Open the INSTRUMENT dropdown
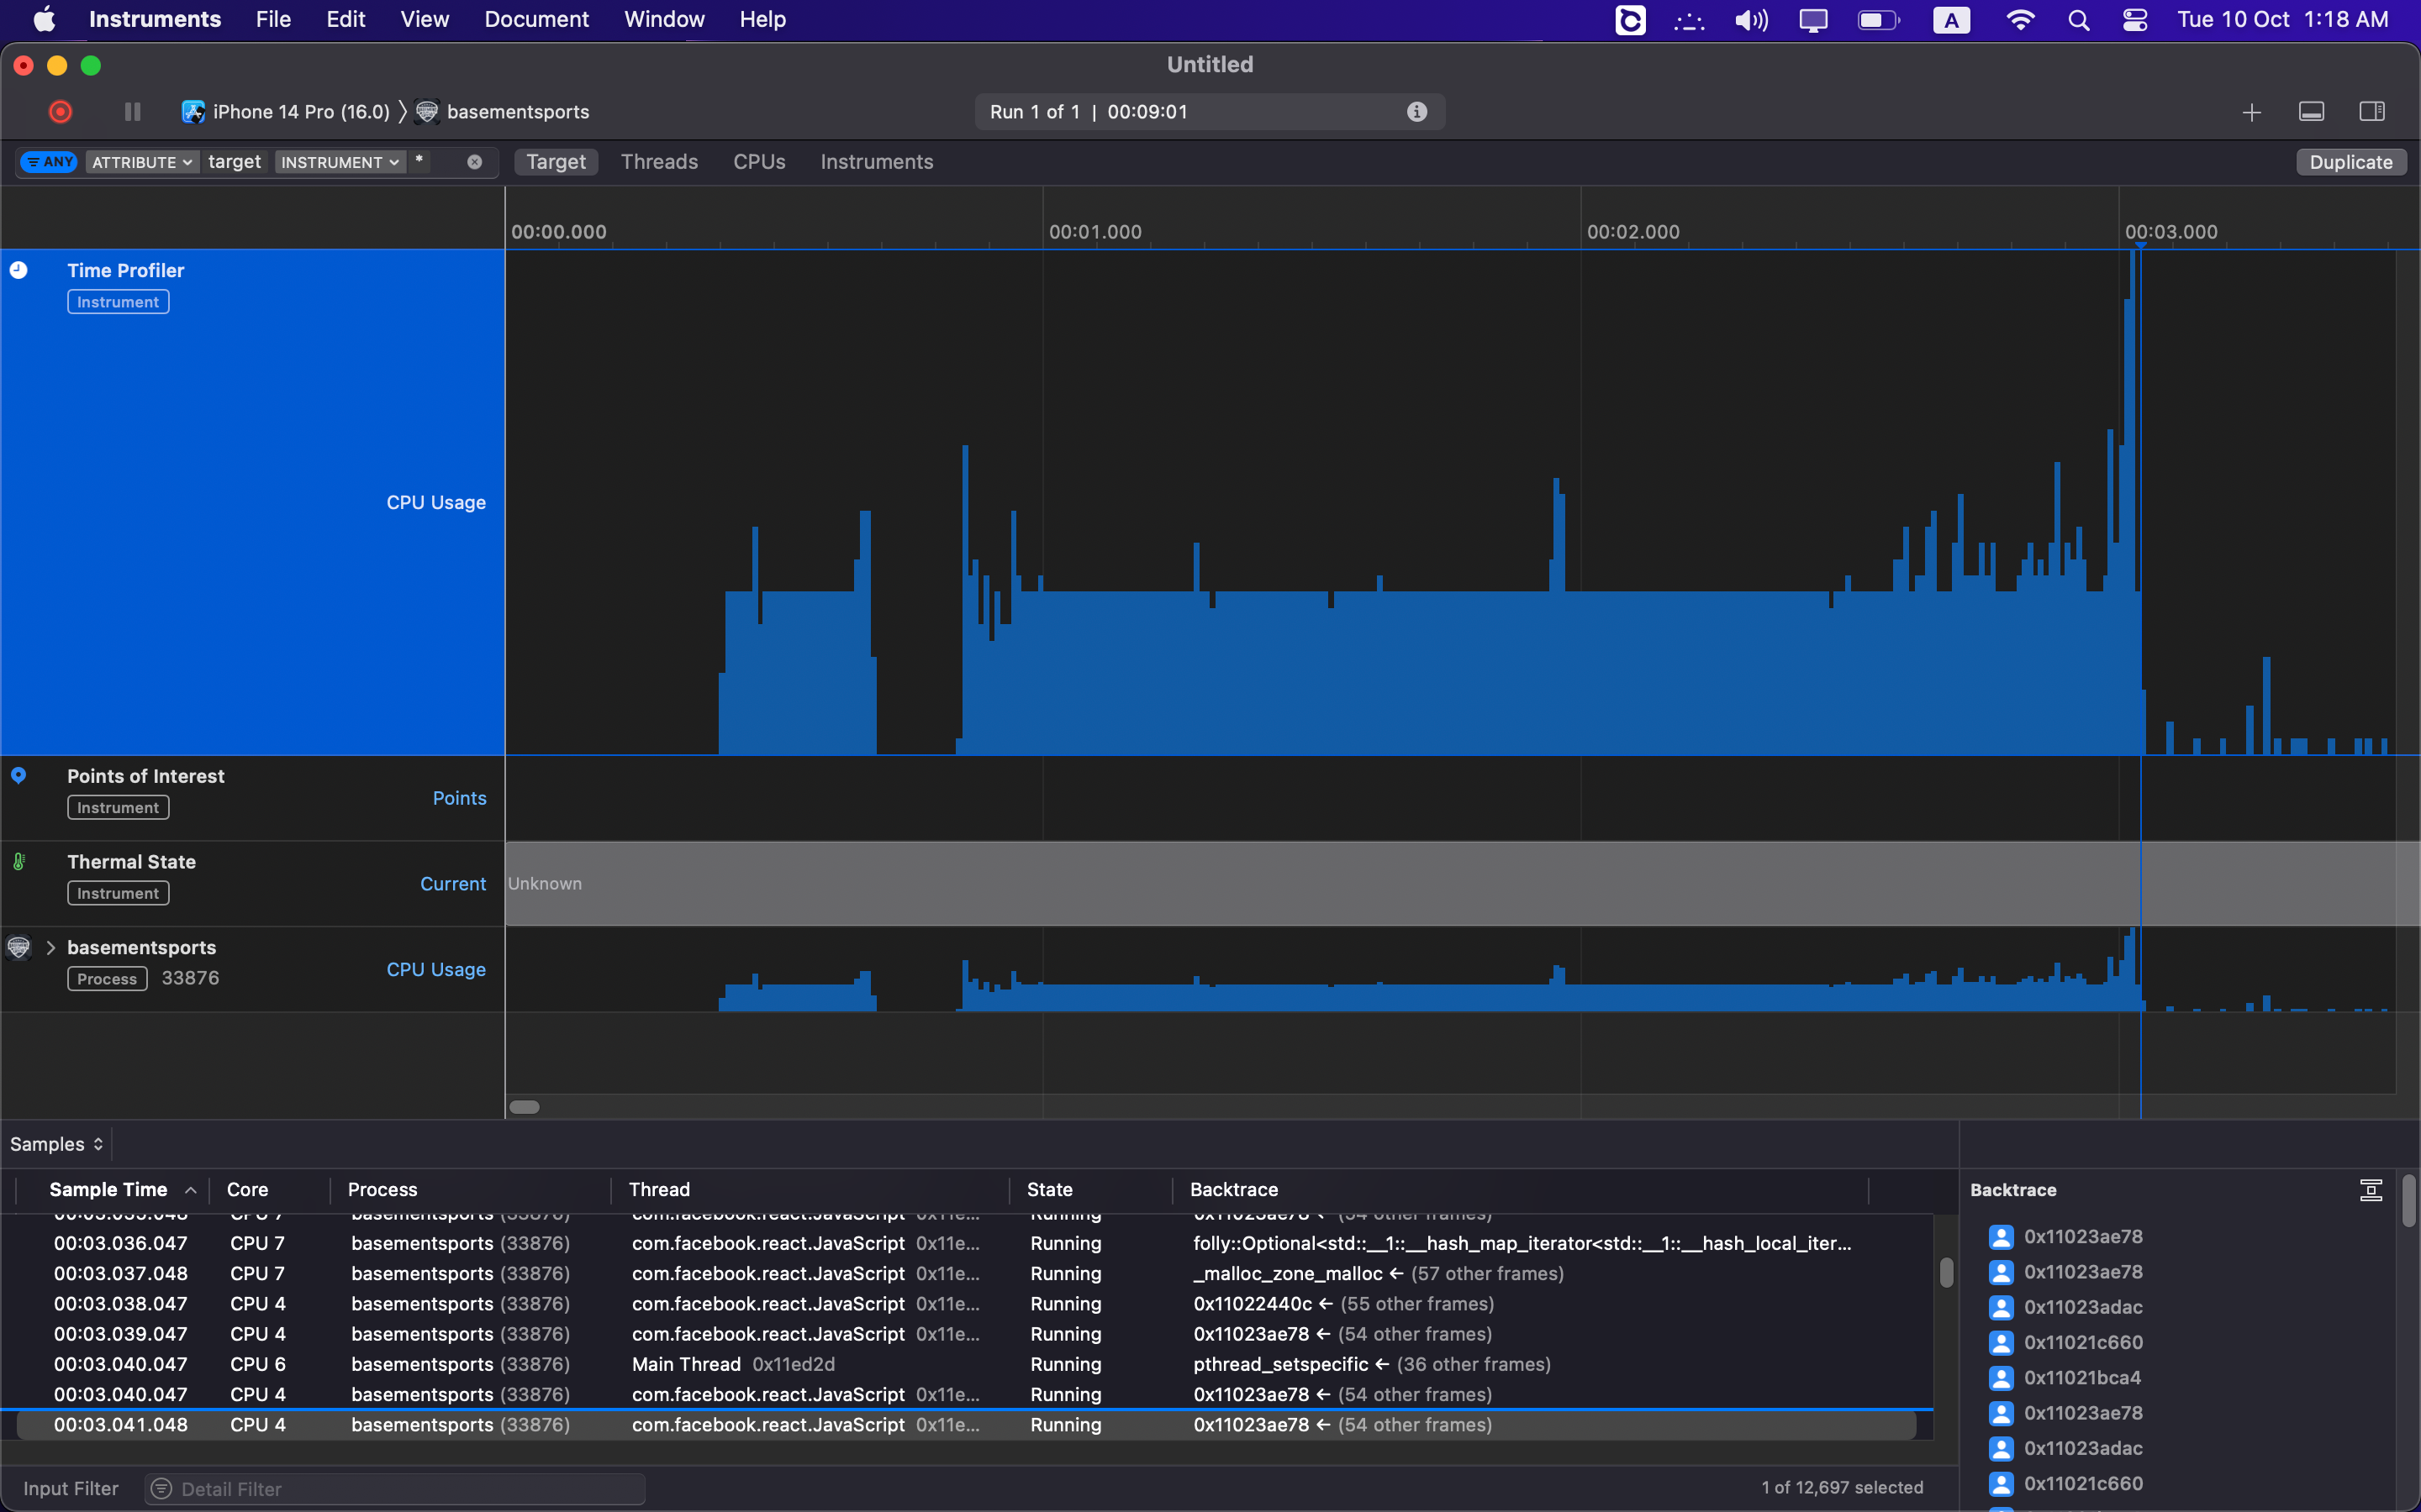The width and height of the screenshot is (2421, 1512). 340,162
